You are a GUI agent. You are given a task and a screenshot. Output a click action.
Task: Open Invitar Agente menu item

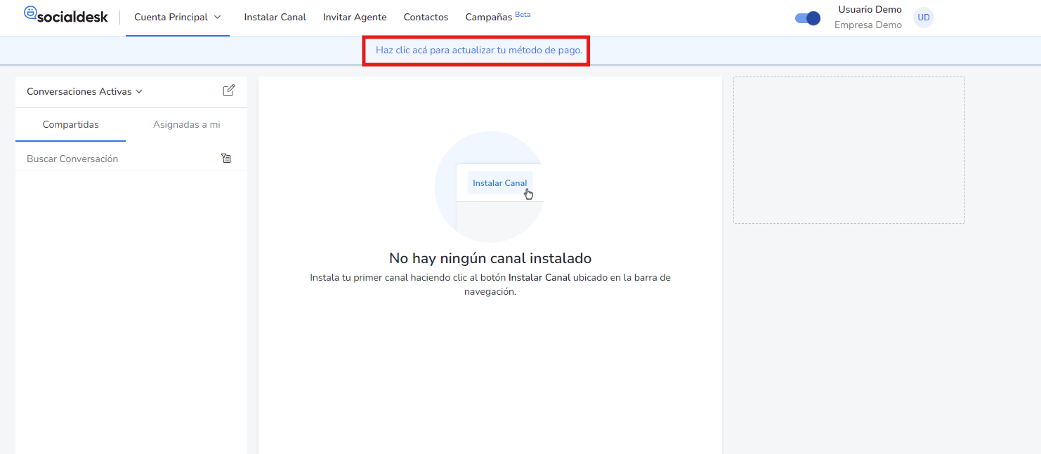tap(355, 17)
